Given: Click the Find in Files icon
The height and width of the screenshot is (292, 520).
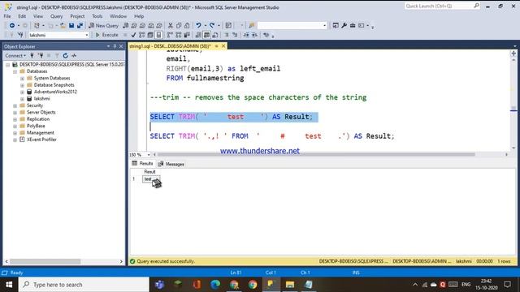Looking at the screenshot, I should [251, 25].
